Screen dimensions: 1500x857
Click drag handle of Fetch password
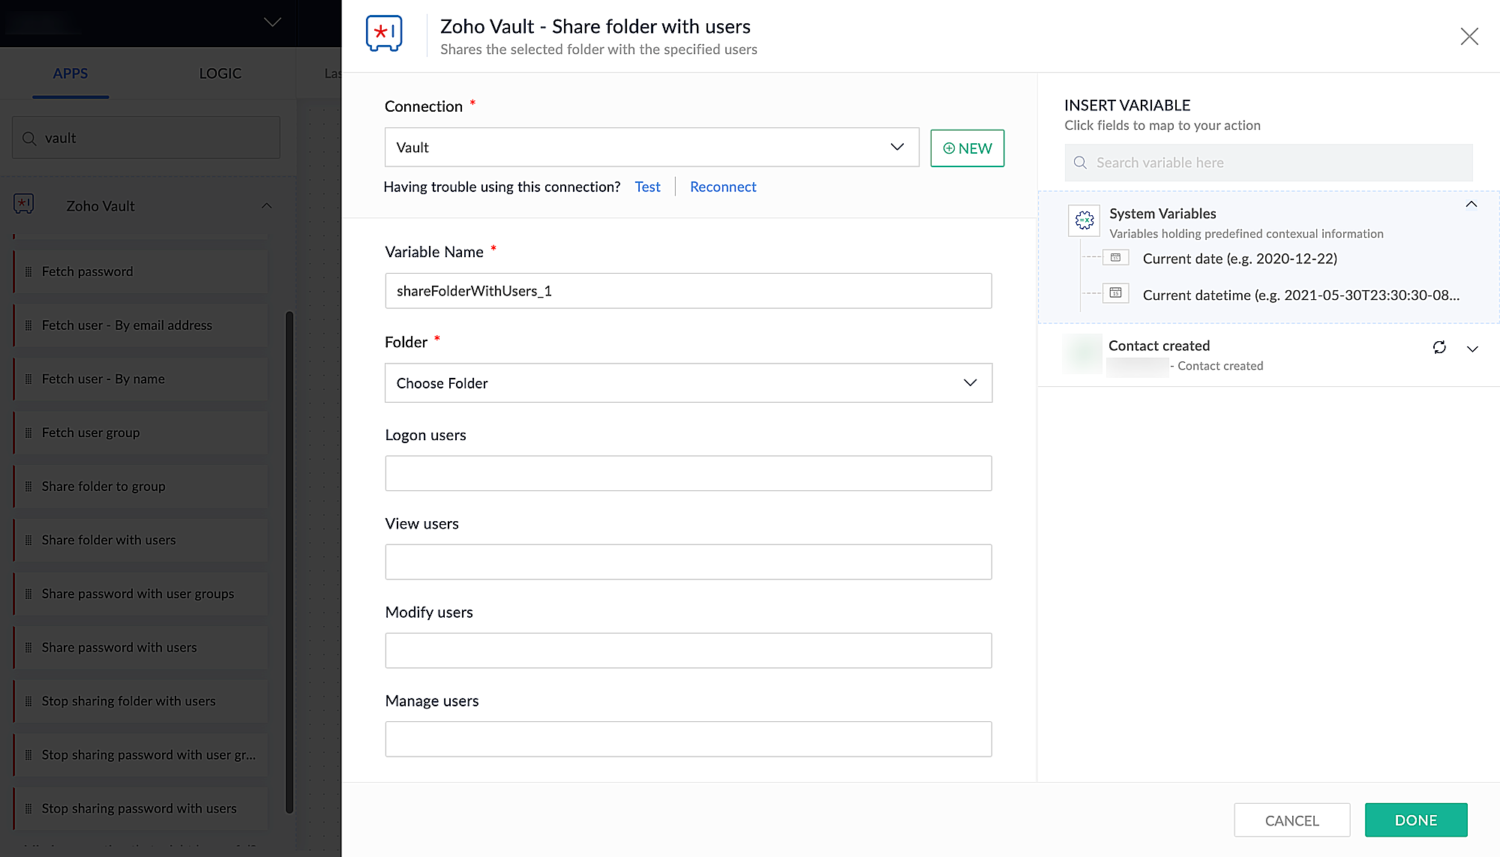coord(28,271)
